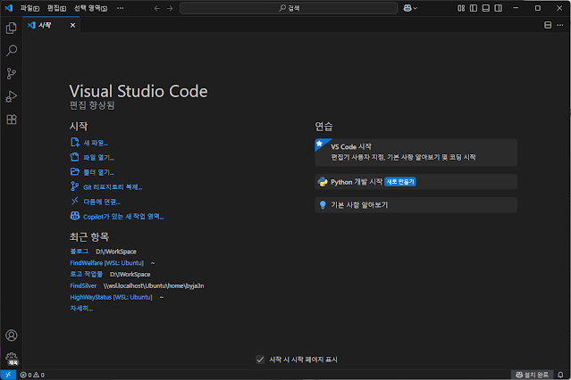Open errors and warnings count in status bar
Image resolution: width=571 pixels, height=380 pixels.
coord(32,375)
